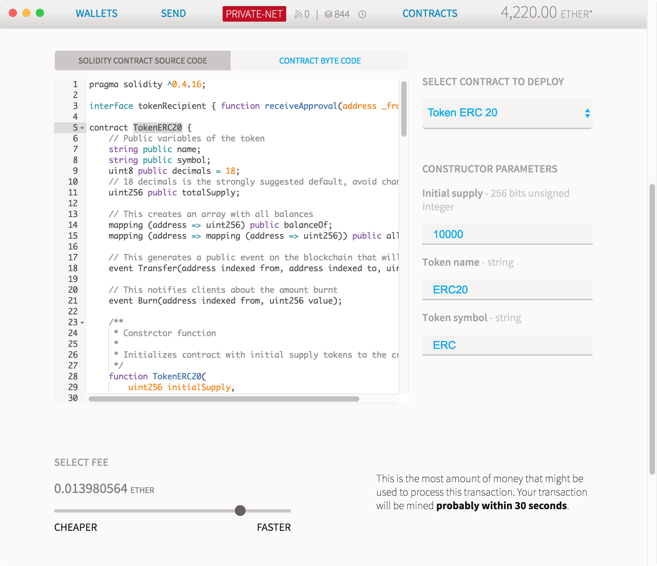Collapse the code fold arrow at line 5

click(82, 128)
